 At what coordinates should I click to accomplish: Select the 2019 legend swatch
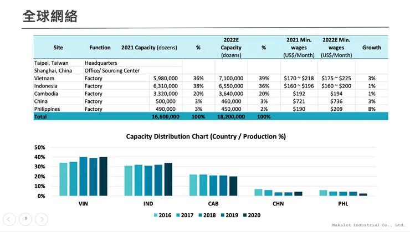click(223, 215)
